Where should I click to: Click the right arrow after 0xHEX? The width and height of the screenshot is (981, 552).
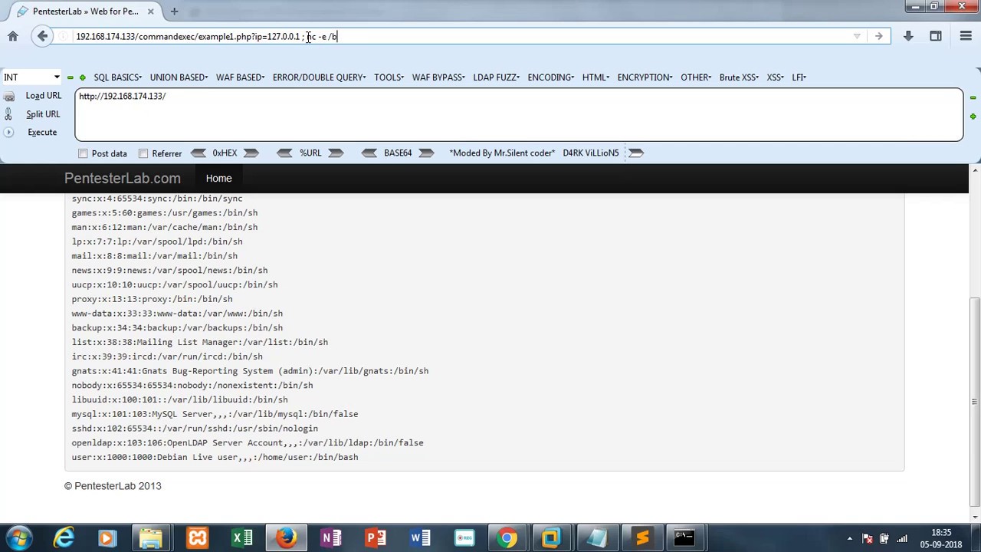[x=251, y=153]
